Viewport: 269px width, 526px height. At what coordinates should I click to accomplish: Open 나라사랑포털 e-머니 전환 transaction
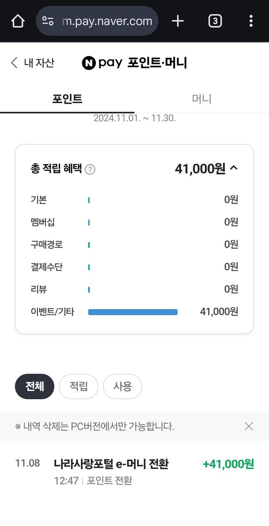(x=111, y=464)
